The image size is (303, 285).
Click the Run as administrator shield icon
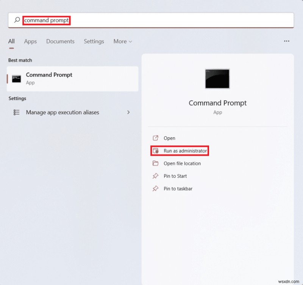[156, 151]
